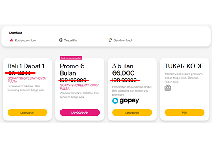Viewport: 212px width, 148px height.
Task: Click the blue GoPay wallet icon
Action: click(115, 101)
